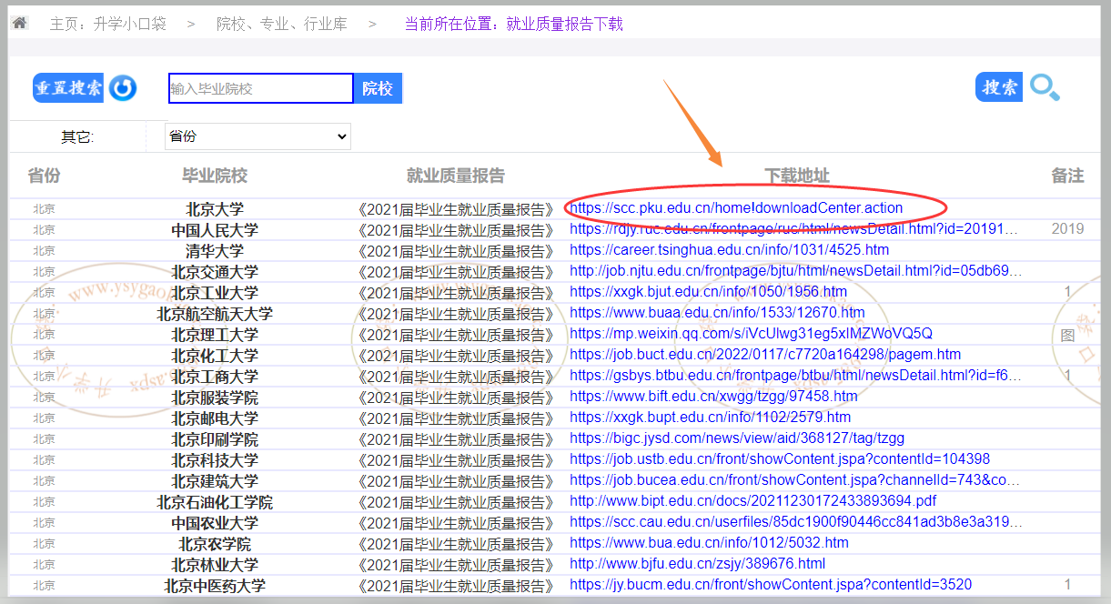Click the 下载地址 column header
This screenshot has width=1111, height=604.
pos(796,176)
